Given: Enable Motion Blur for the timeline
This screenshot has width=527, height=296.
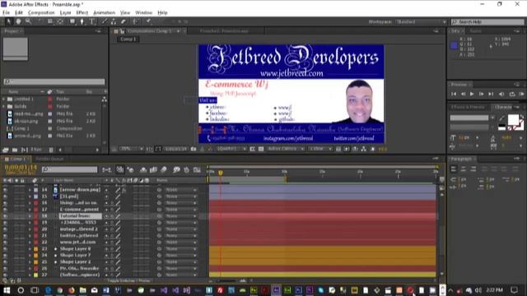Looking at the screenshot, I should tap(164, 170).
